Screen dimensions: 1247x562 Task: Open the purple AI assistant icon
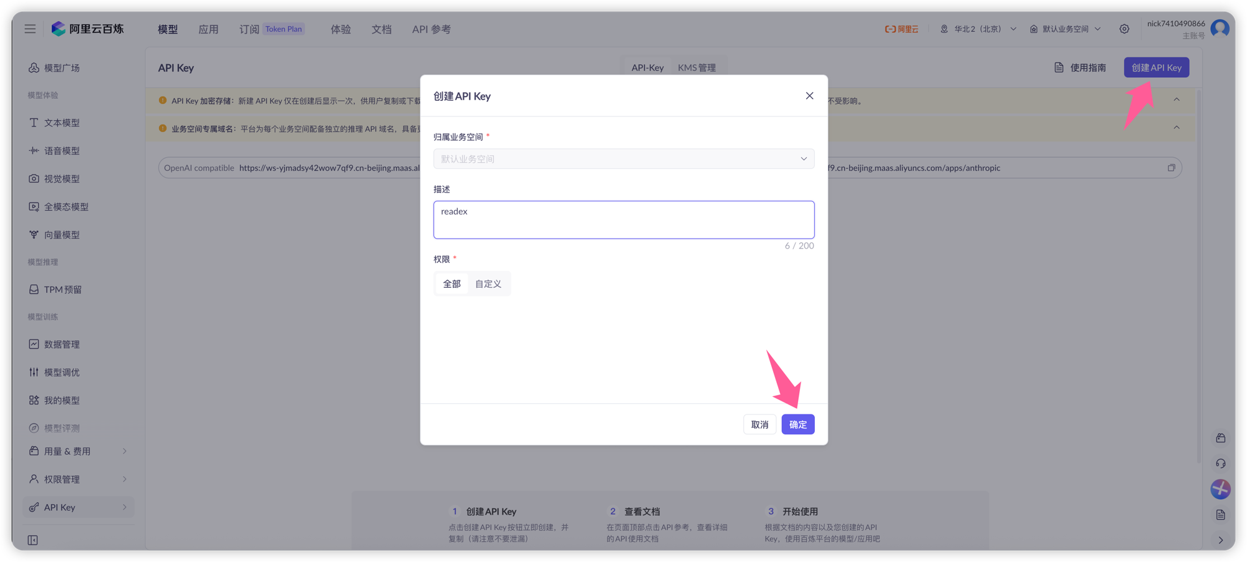pos(1221,489)
